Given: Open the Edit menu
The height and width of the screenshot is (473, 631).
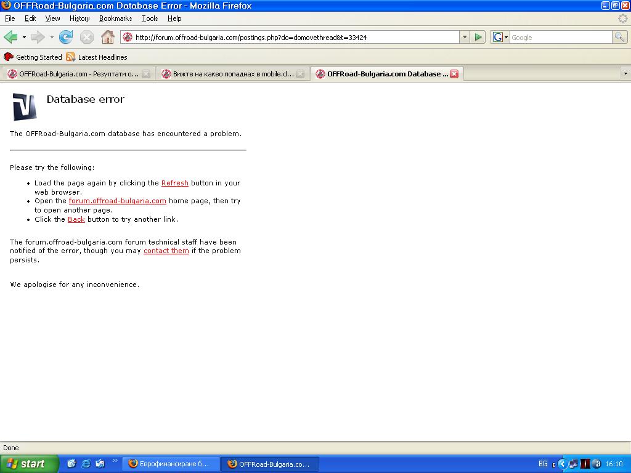Looking at the screenshot, I should click(30, 18).
